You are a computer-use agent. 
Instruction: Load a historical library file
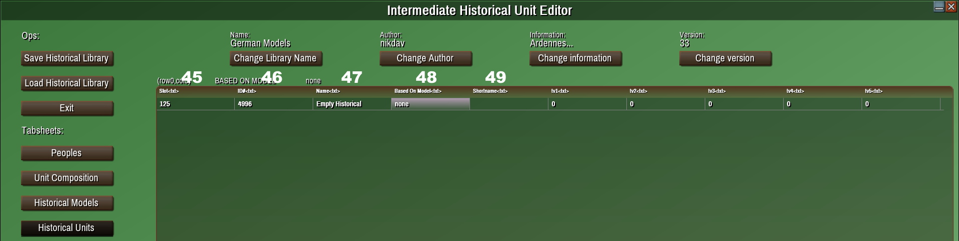[x=66, y=83]
